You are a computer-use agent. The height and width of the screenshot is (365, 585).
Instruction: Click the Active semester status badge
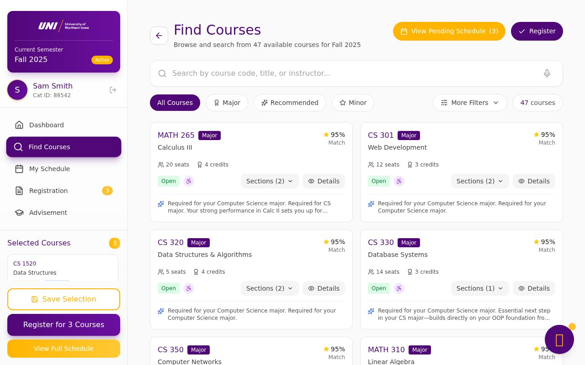pyautogui.click(x=102, y=60)
